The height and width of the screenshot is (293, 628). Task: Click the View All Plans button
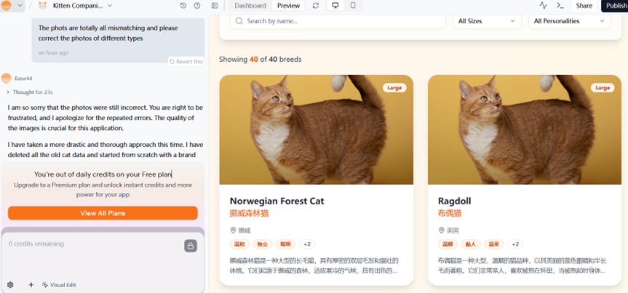click(103, 213)
